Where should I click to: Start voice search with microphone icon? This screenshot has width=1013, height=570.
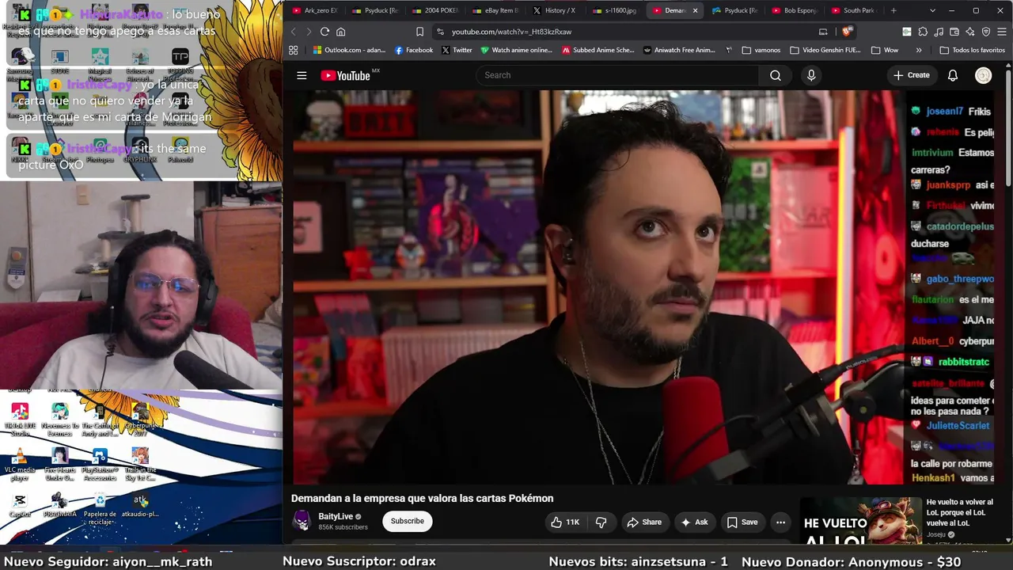[x=811, y=75]
